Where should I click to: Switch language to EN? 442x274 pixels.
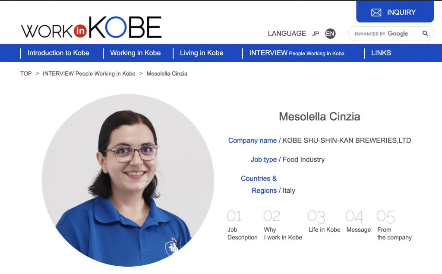[330, 34]
